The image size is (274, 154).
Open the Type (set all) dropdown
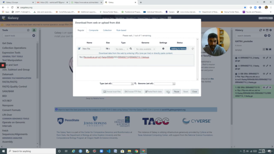pyautogui.click(x=123, y=84)
